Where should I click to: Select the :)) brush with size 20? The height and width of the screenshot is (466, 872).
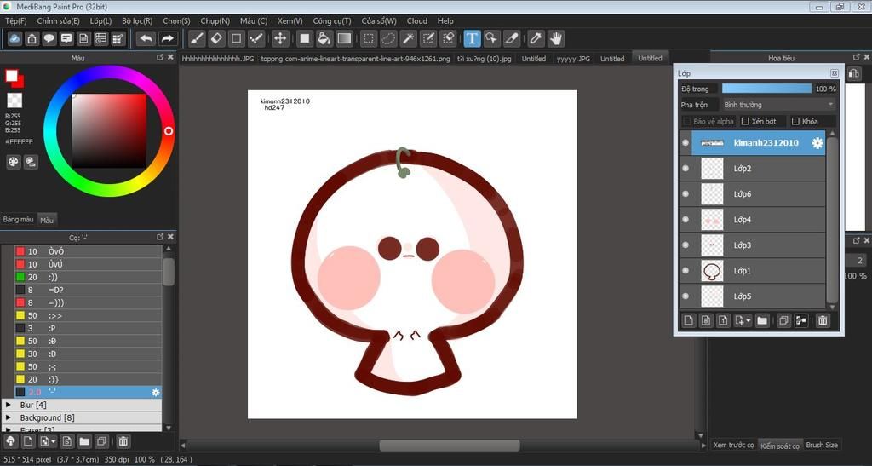click(88, 277)
